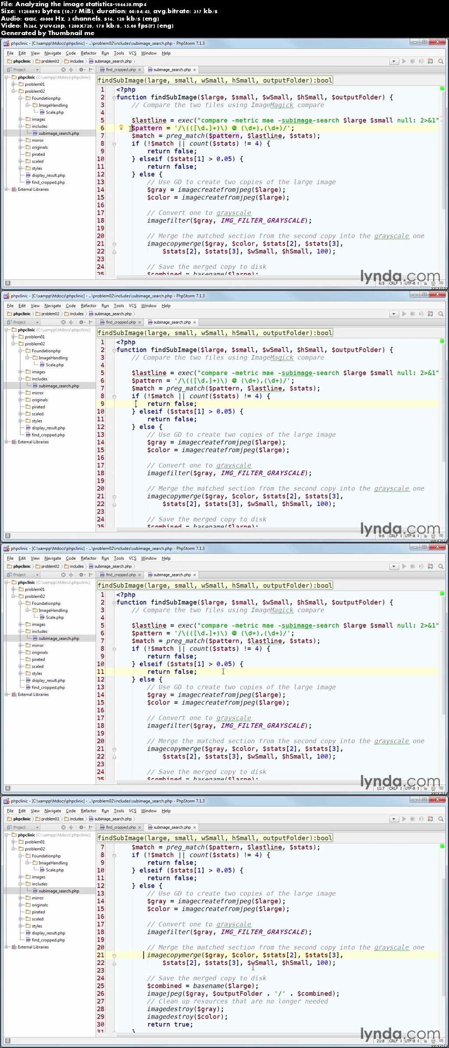Click the Debug bug icon in third frame toolbar
Viewport: 449px width, 1048px height.
(413, 567)
